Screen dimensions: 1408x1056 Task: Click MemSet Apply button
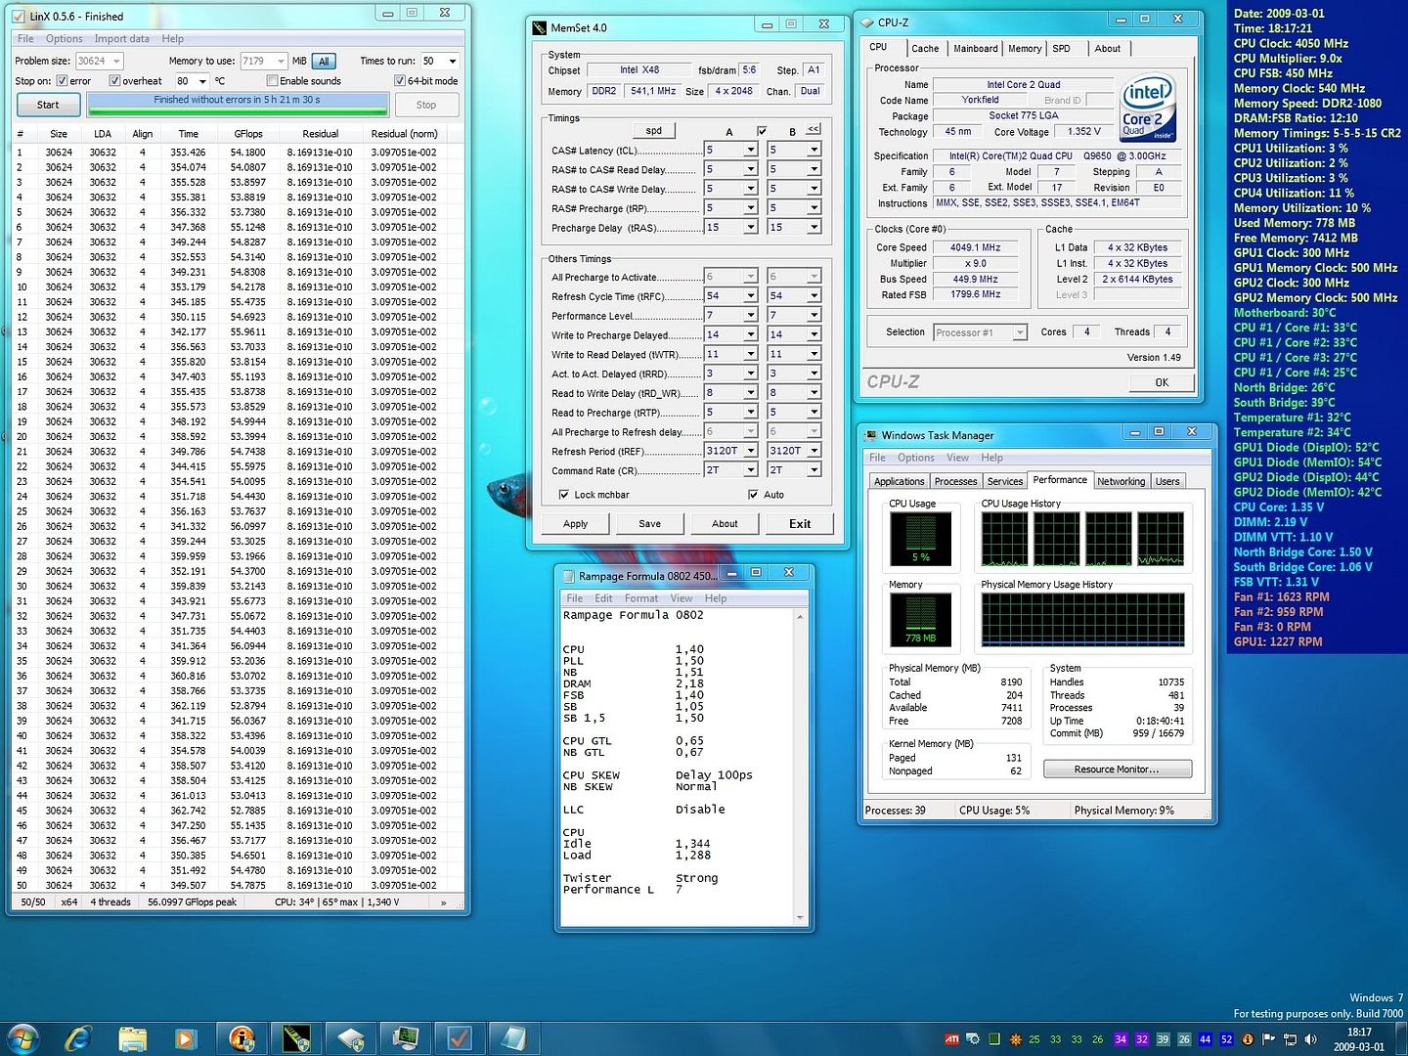click(576, 524)
